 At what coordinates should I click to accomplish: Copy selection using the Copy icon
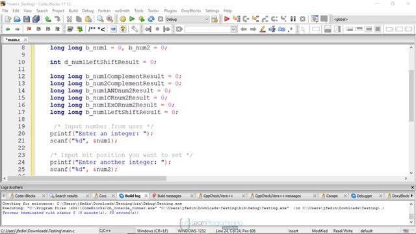tap(79, 19)
